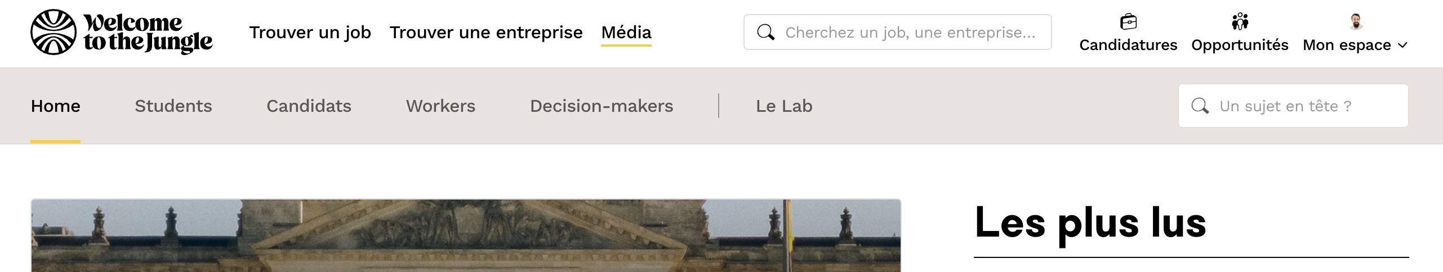The height and width of the screenshot is (272, 1443).
Task: Visit the Le Lab section
Action: click(784, 106)
